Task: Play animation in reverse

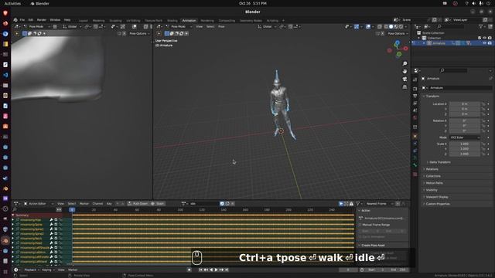Action: (x=211, y=270)
